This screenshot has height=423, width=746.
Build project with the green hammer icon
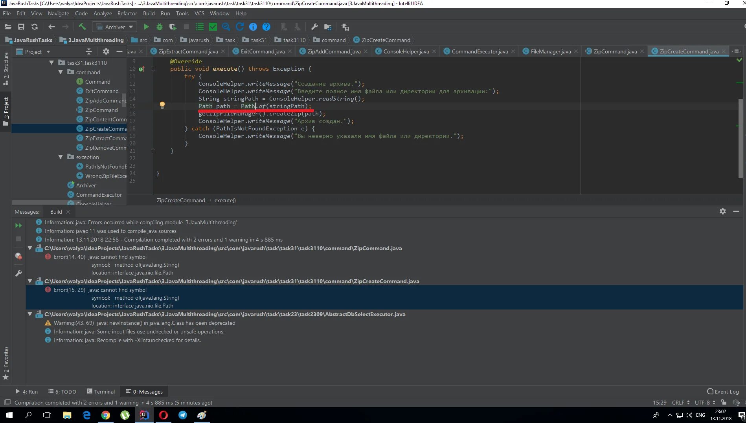pyautogui.click(x=82, y=27)
